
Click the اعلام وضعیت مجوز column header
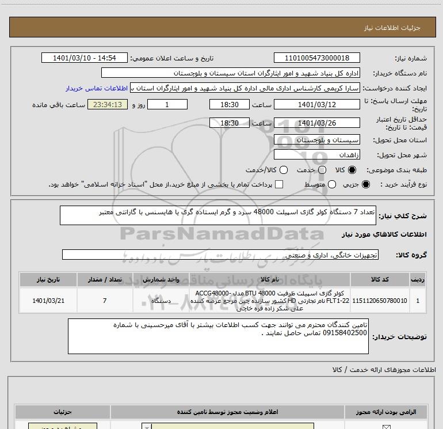(227, 412)
